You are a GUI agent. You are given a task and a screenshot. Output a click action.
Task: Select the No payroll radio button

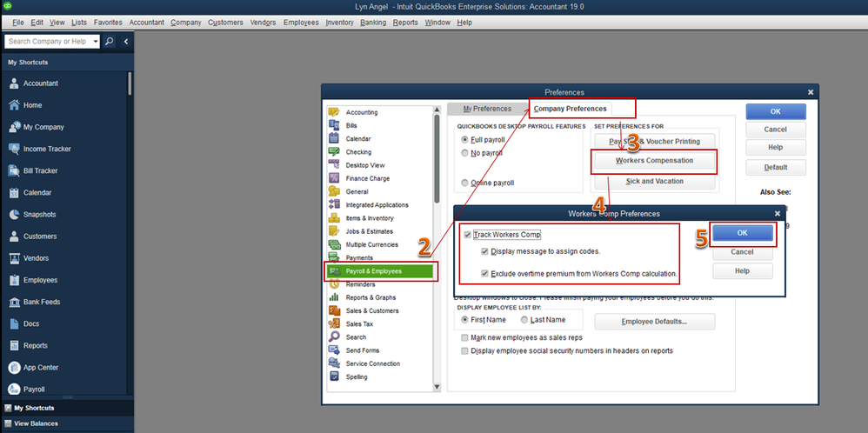[x=464, y=153]
